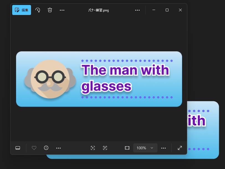This screenshot has height=169, width=225.
Task: Click the scan text icon in the bottom bar
Action: (x=105, y=148)
